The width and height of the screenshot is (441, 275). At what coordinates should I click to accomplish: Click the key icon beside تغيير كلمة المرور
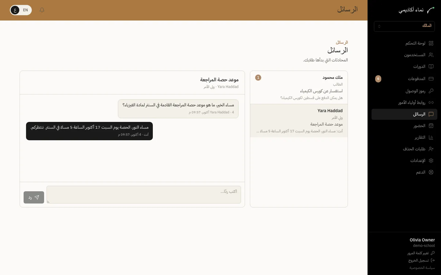[x=433, y=253]
